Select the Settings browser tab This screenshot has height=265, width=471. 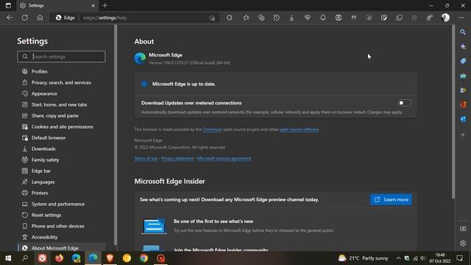(x=57, y=5)
